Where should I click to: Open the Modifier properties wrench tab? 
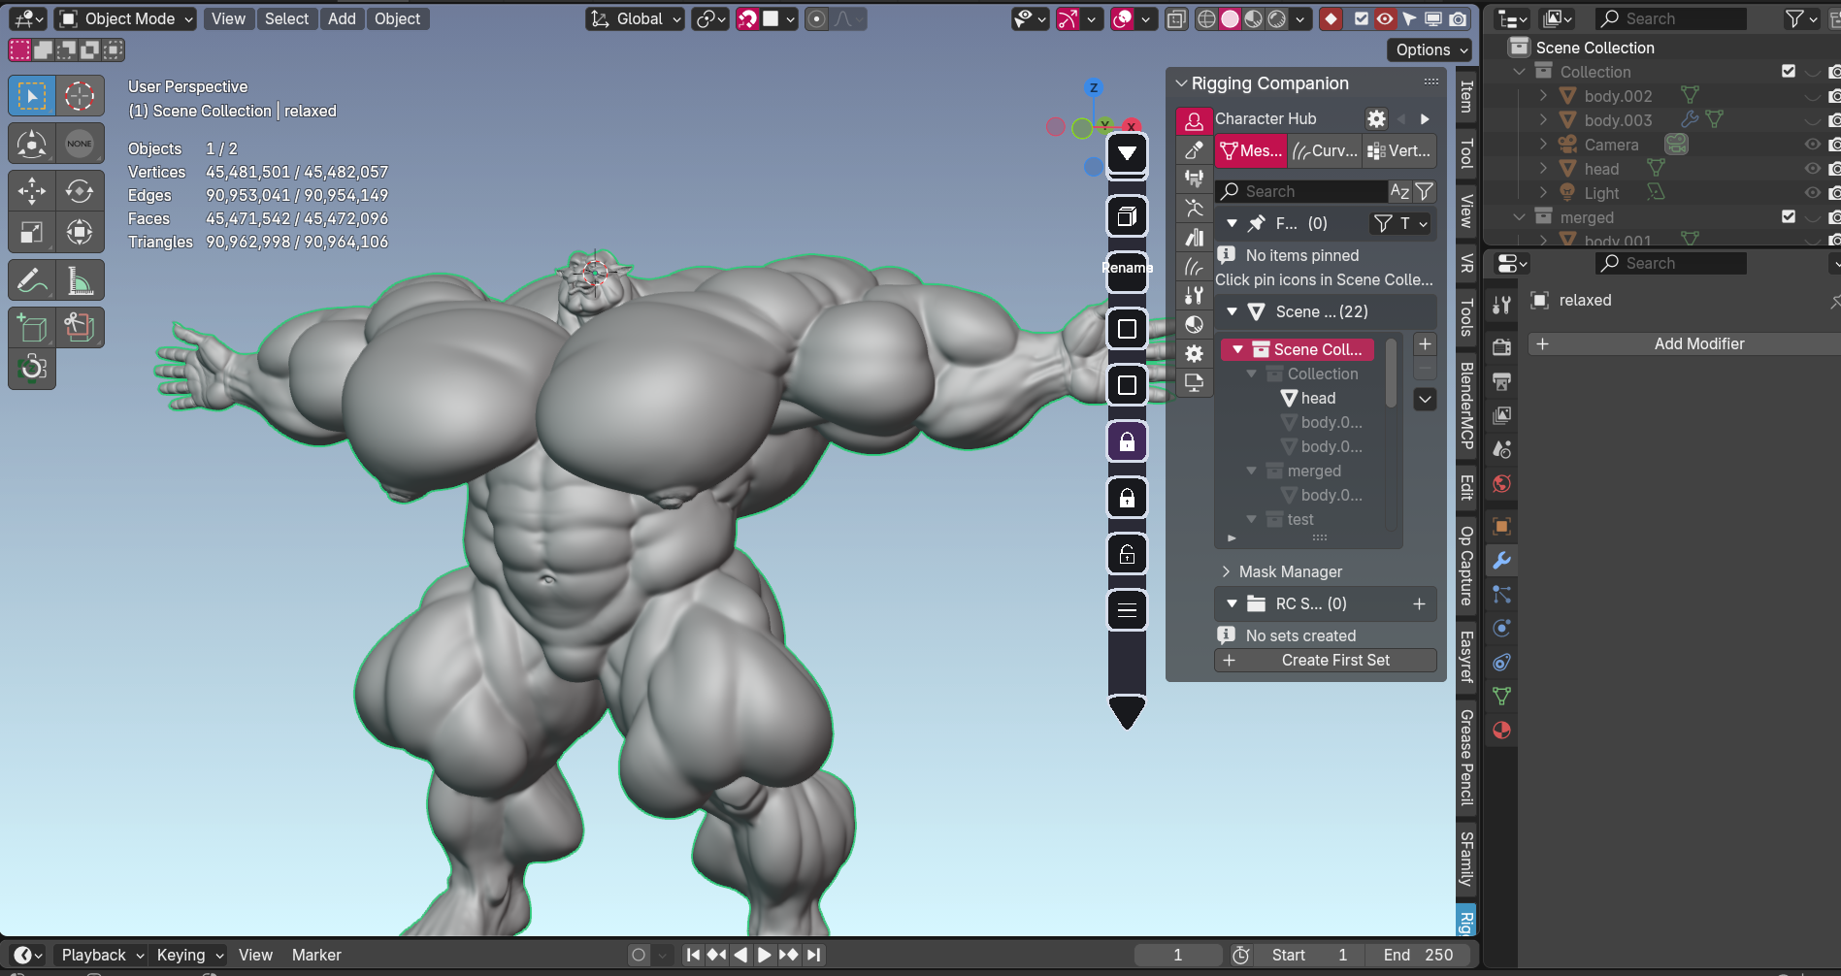[1501, 561]
